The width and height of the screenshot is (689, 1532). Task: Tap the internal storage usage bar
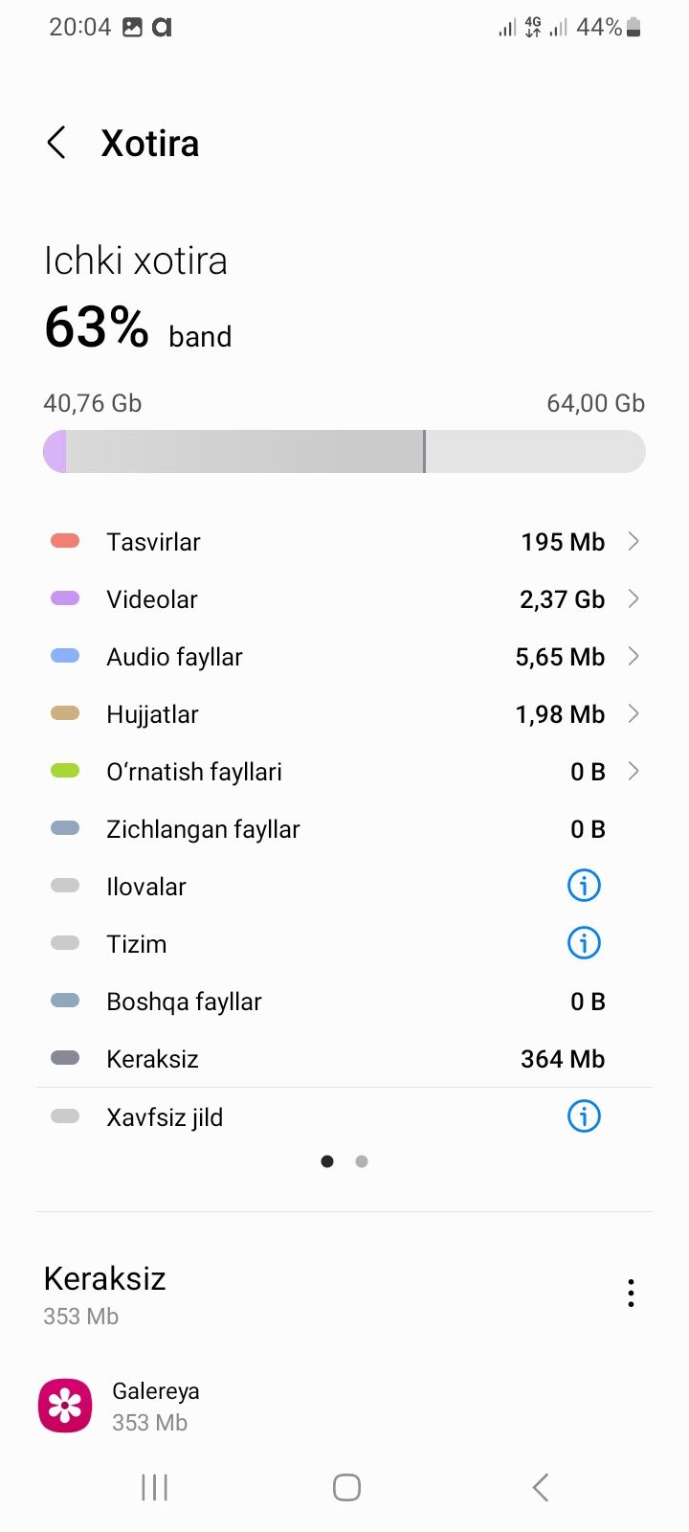click(344, 451)
